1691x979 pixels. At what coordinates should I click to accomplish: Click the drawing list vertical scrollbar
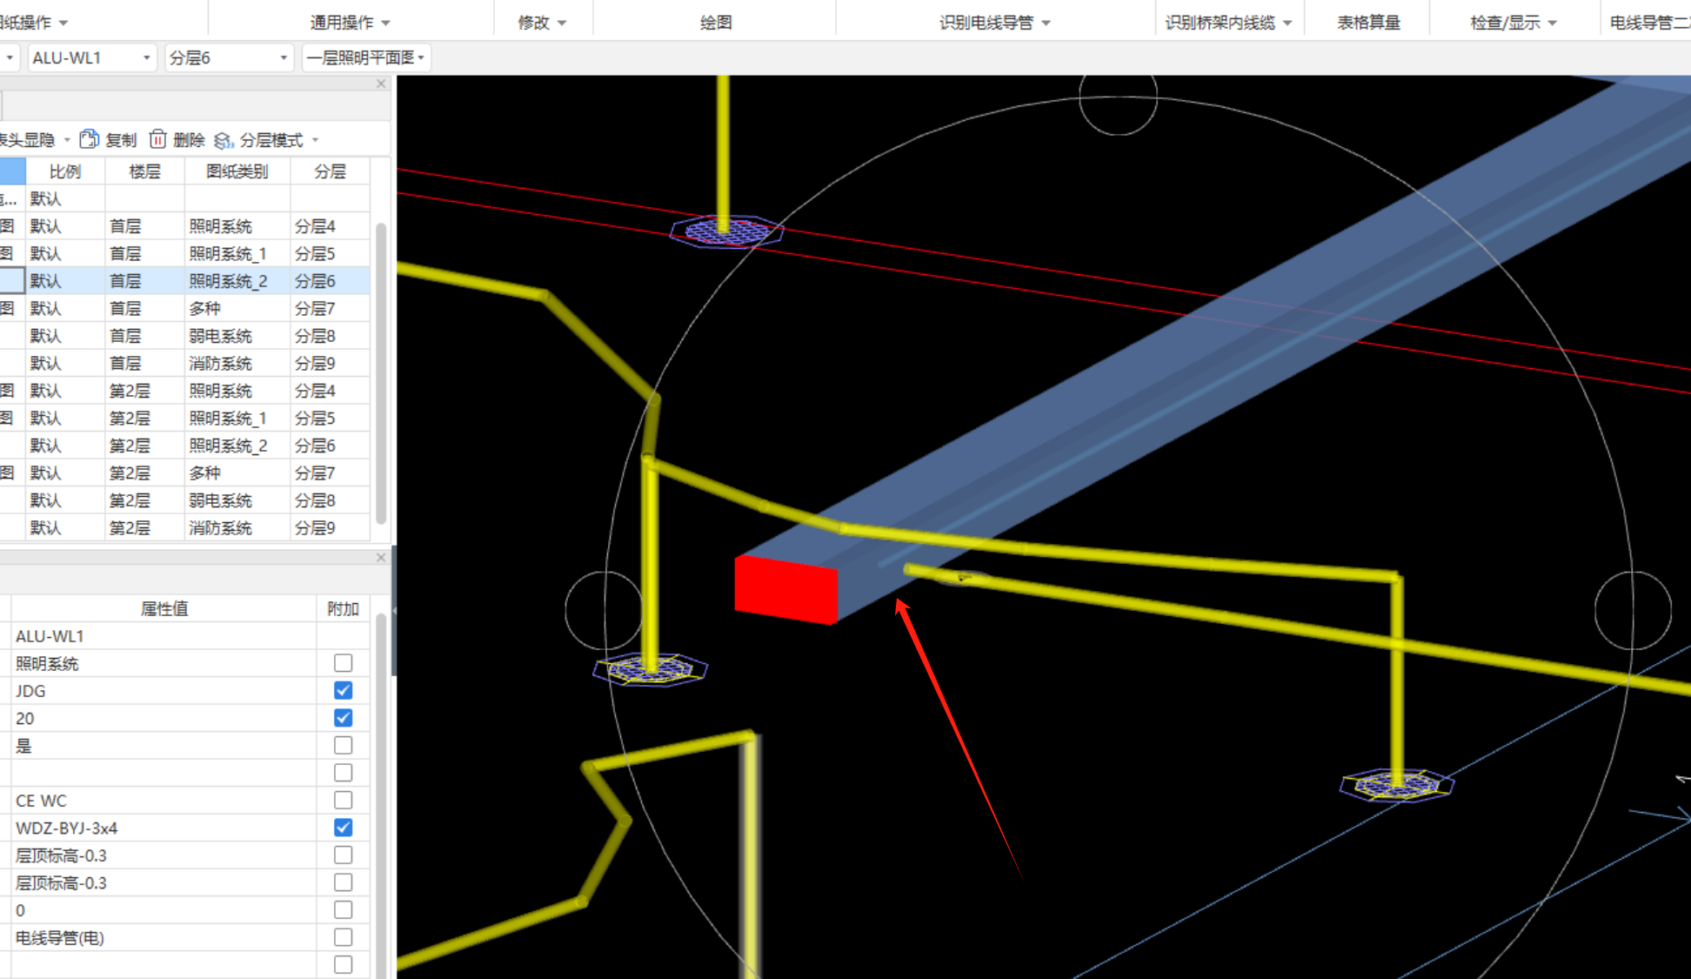pos(380,372)
